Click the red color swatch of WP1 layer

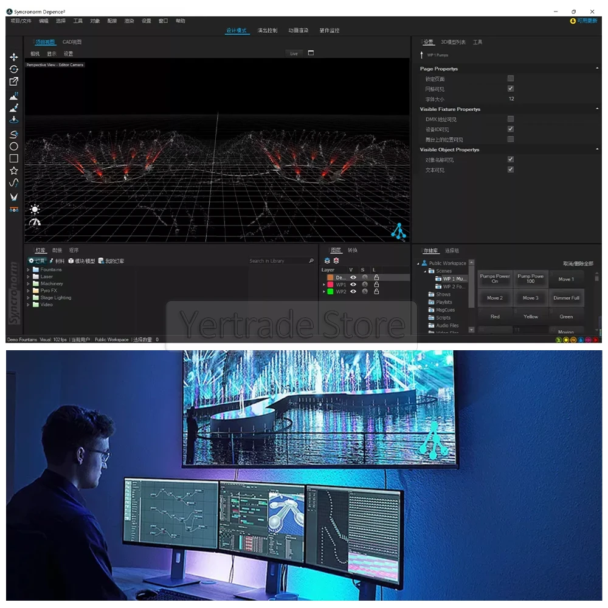330,285
